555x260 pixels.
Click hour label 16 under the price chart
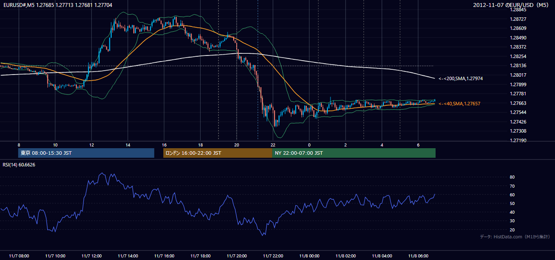(164, 145)
